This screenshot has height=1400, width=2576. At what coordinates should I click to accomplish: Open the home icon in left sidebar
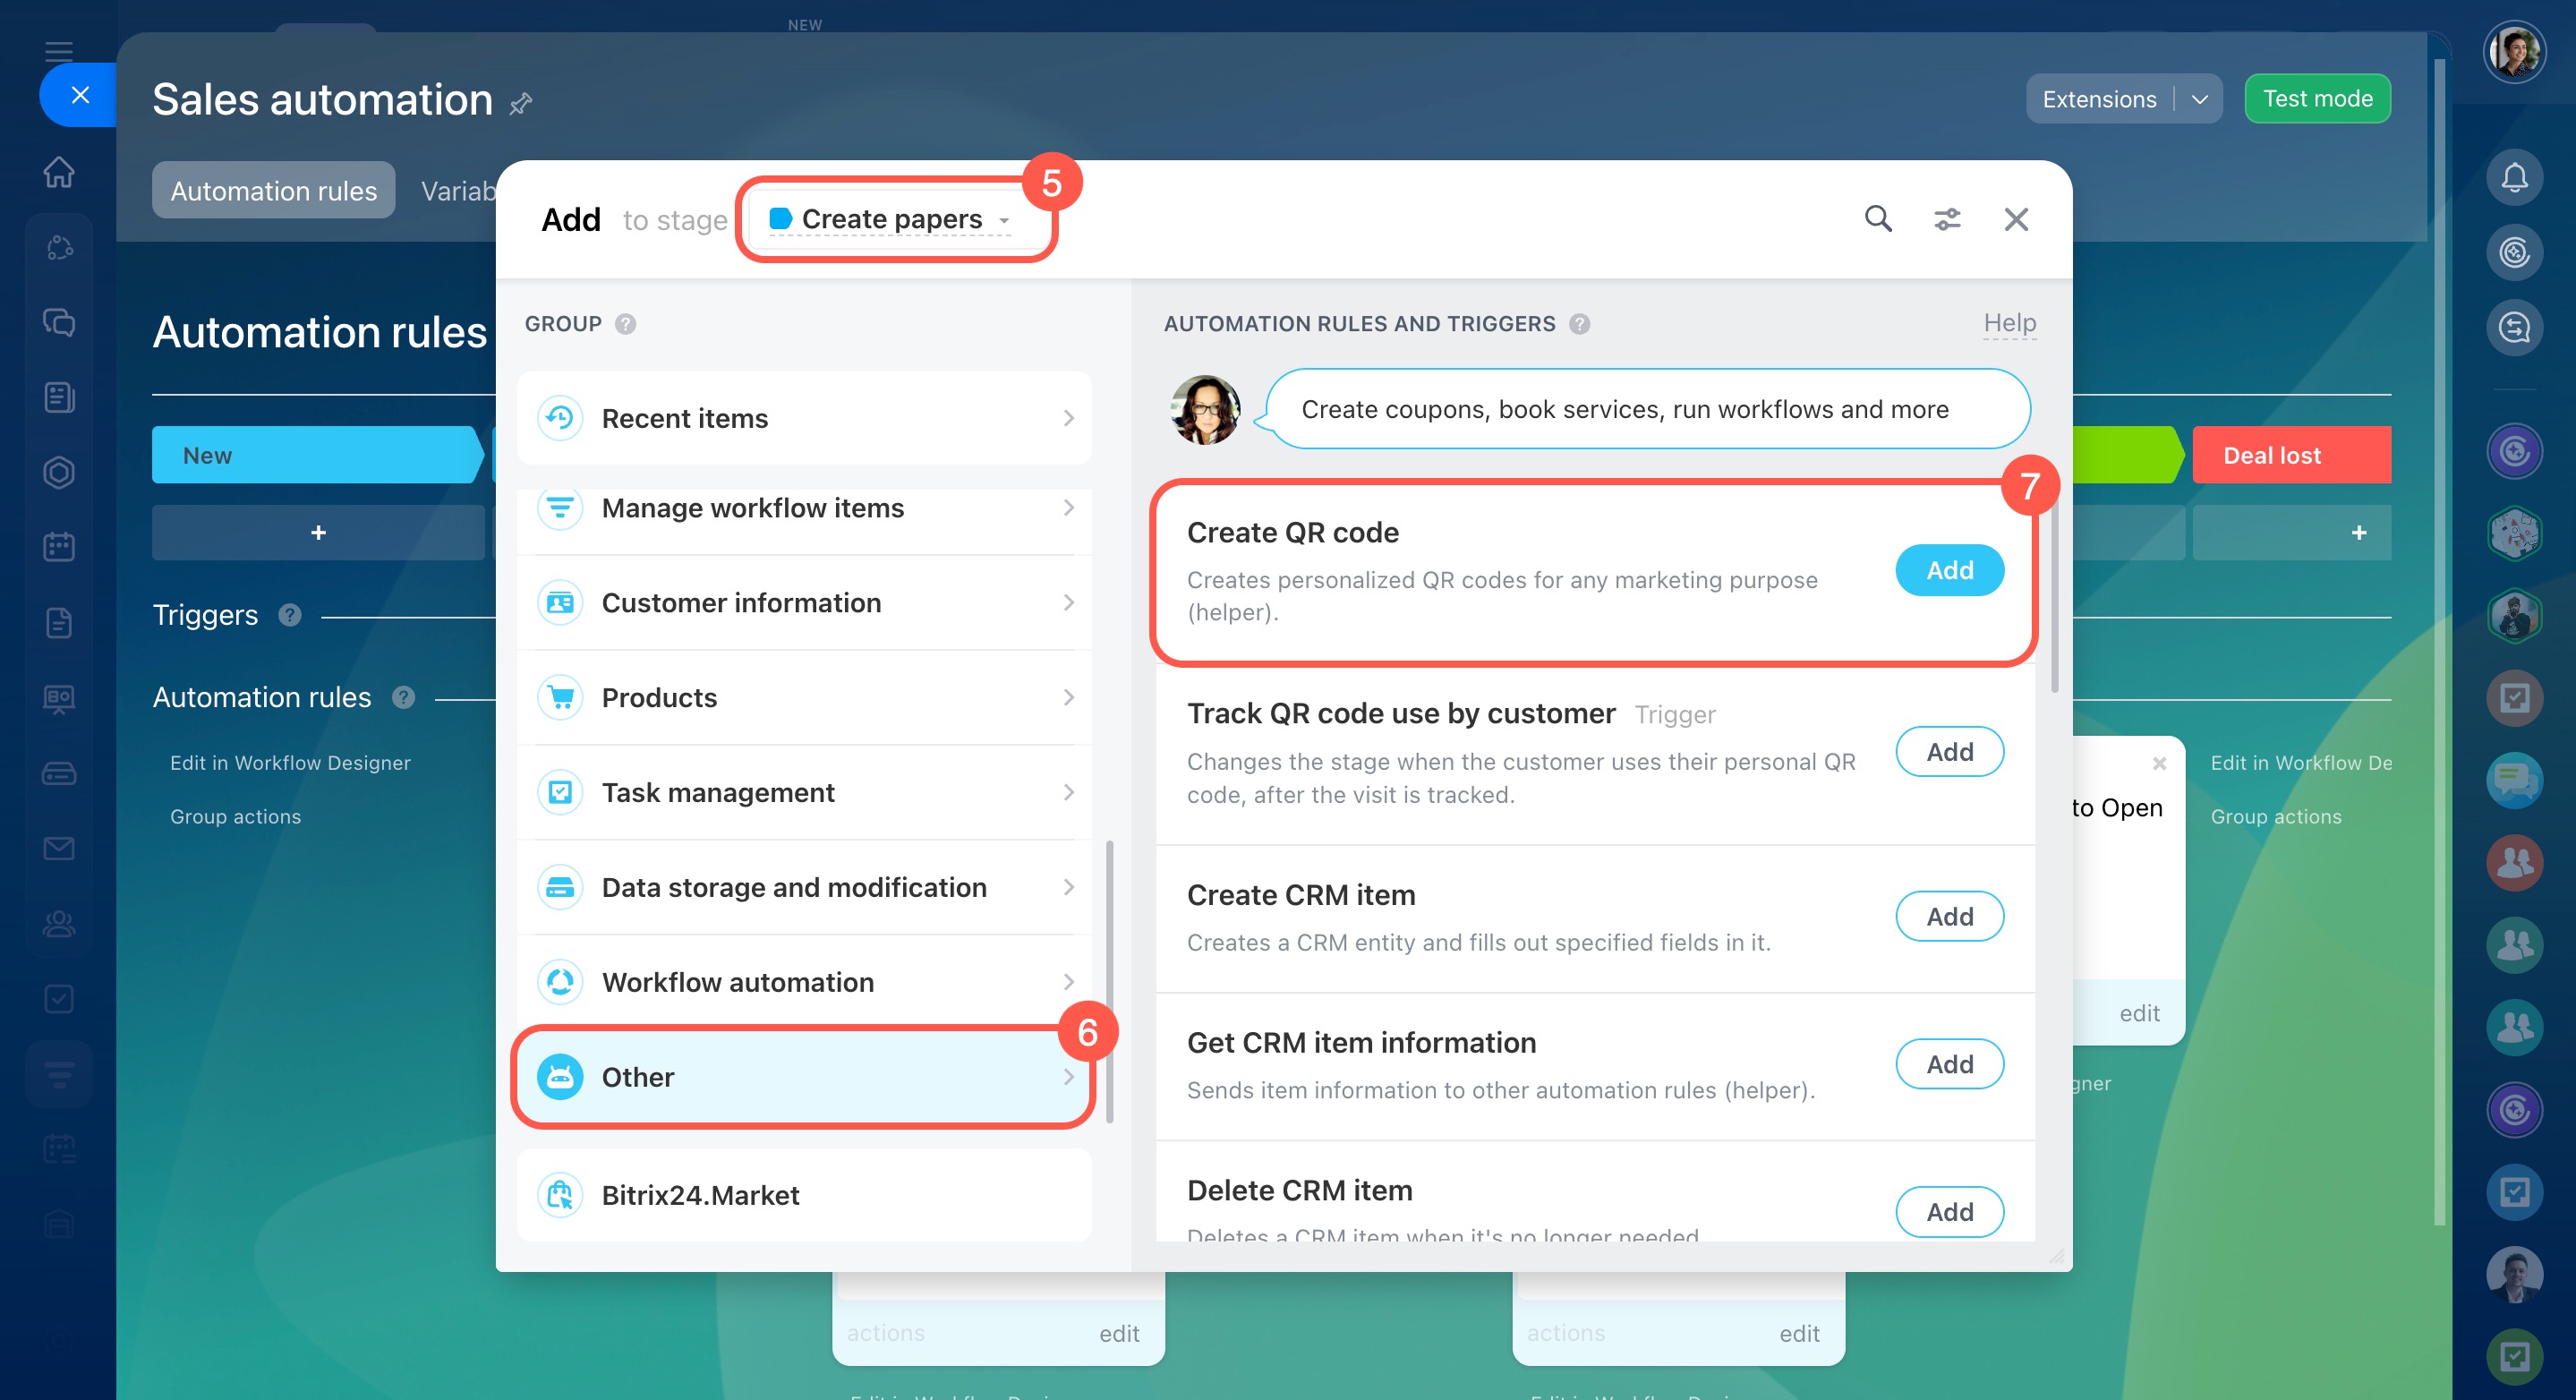click(x=59, y=171)
